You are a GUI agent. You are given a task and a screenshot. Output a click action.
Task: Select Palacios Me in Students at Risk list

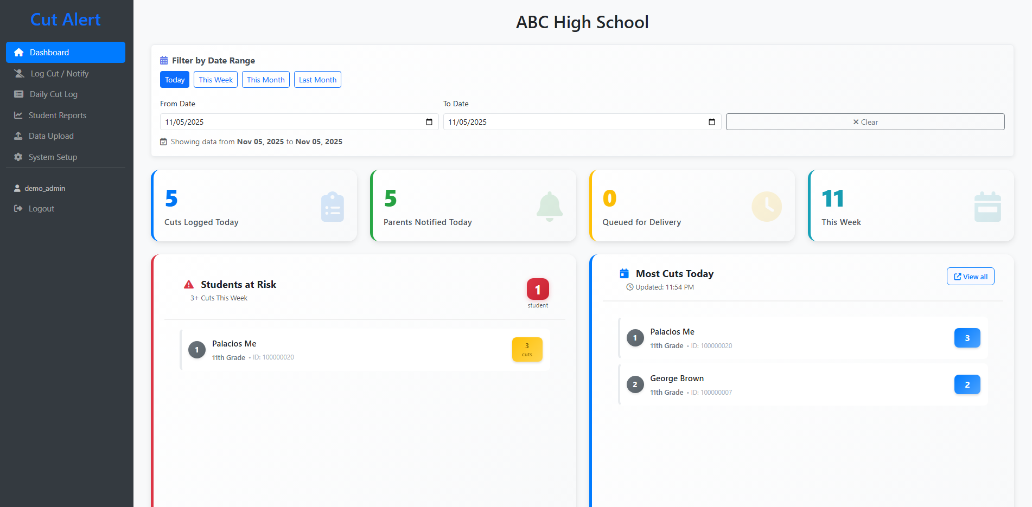coord(364,349)
